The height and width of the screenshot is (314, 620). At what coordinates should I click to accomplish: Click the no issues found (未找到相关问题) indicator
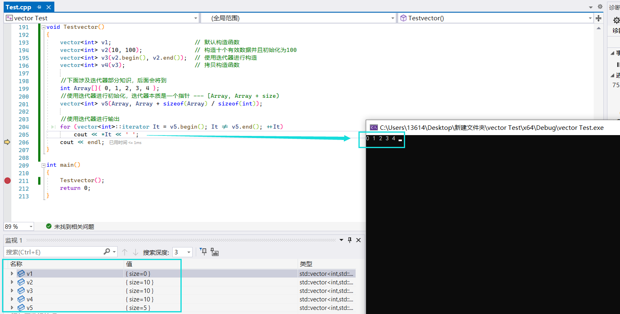(x=70, y=226)
